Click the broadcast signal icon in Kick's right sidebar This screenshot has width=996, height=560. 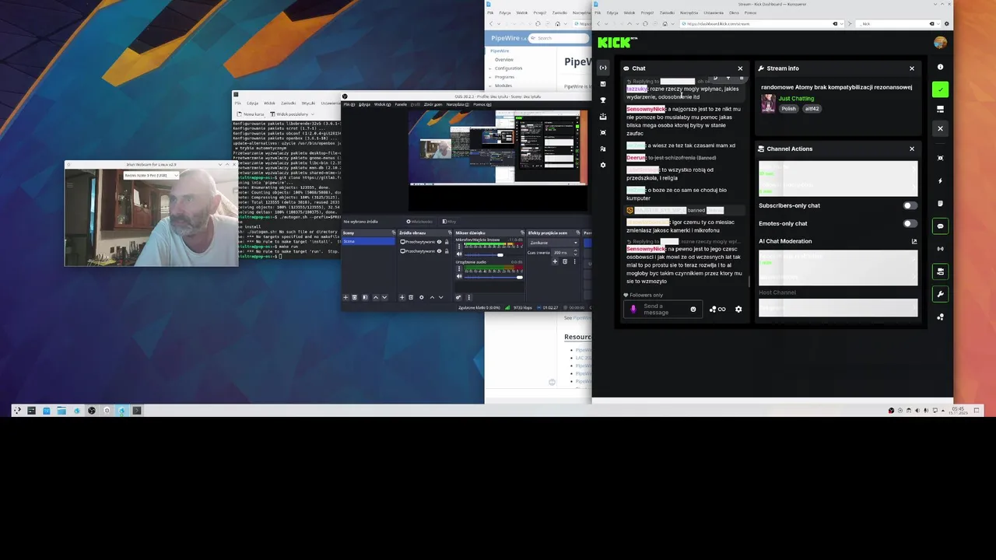coord(940,249)
